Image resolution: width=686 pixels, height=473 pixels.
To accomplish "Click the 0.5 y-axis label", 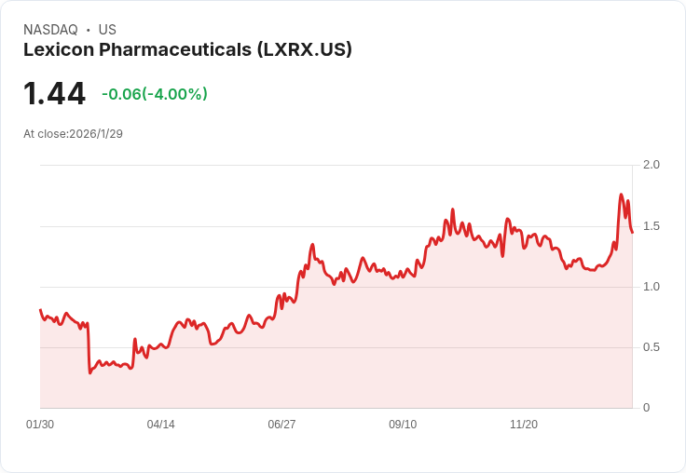I will (x=652, y=347).
